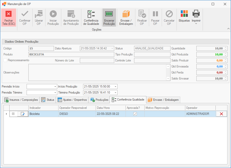Click the Etiquetas colored grid icon
The height and width of the screenshot is (168, 231).
tap(184, 14)
